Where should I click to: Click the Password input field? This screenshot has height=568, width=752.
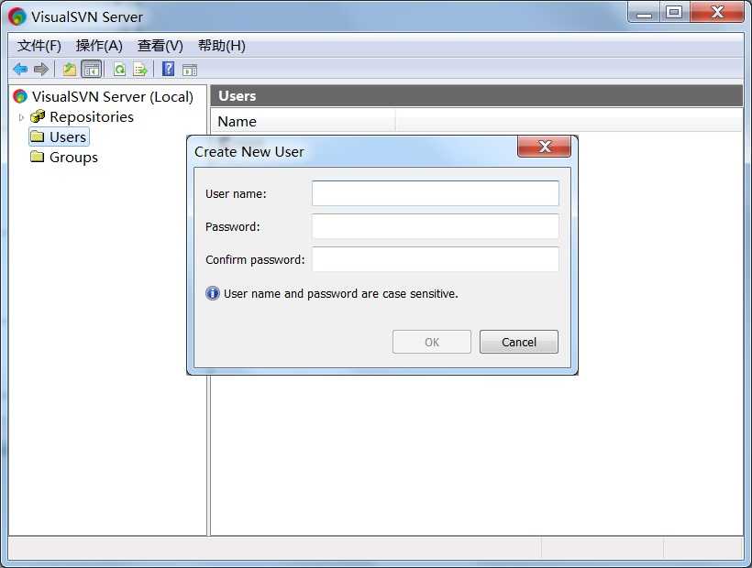pyautogui.click(x=436, y=226)
